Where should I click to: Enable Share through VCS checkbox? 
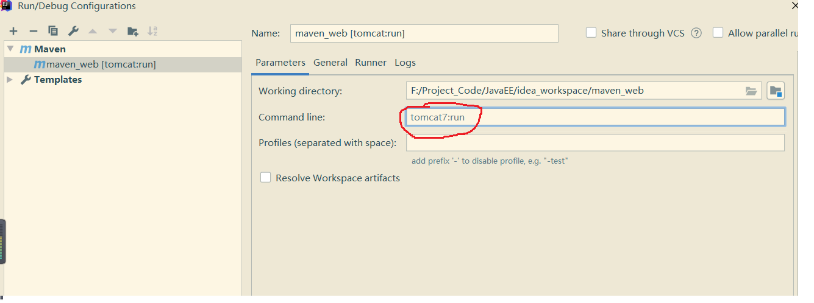point(591,33)
